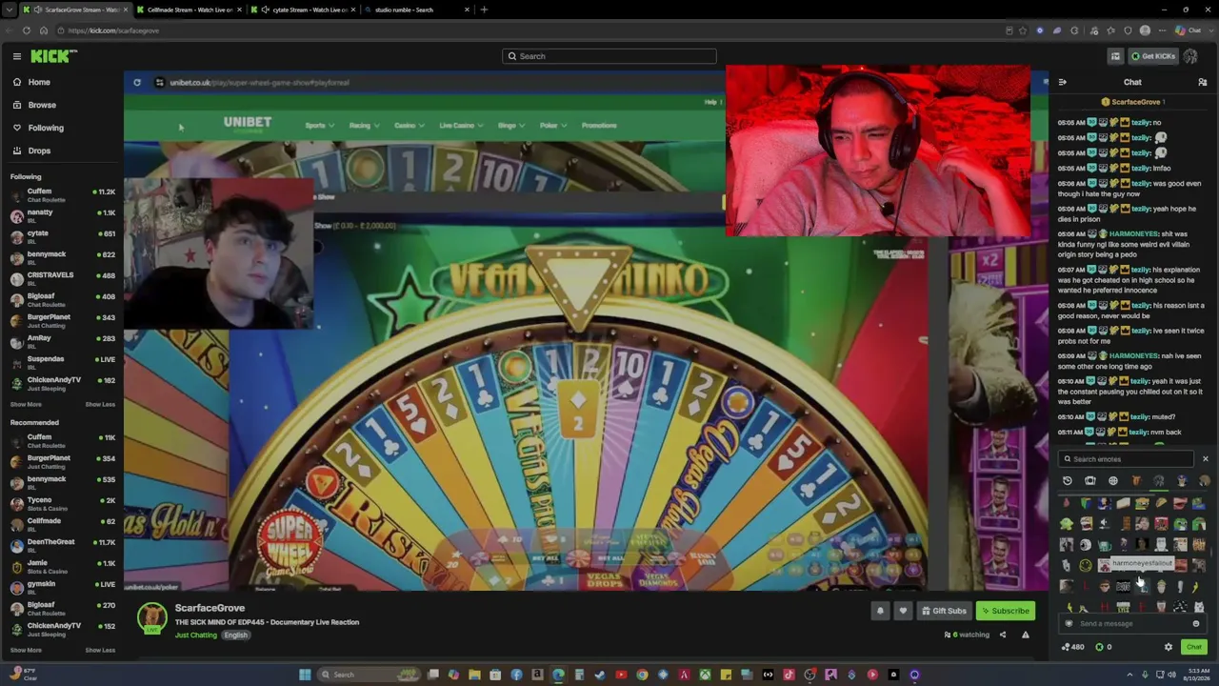The width and height of the screenshot is (1219, 686).
Task: Open gymskin in Recommended list
Action: coord(63,588)
